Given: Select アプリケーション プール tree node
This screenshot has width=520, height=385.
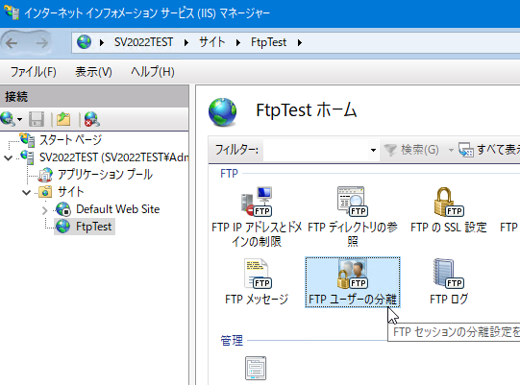Looking at the screenshot, I should pyautogui.click(x=105, y=175).
